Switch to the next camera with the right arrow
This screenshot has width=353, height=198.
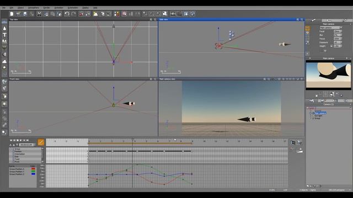click(x=347, y=58)
